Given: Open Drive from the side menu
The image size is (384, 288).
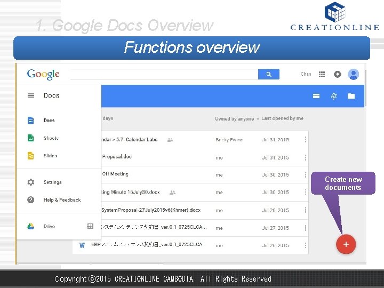Looking at the screenshot, I should 59,226.
